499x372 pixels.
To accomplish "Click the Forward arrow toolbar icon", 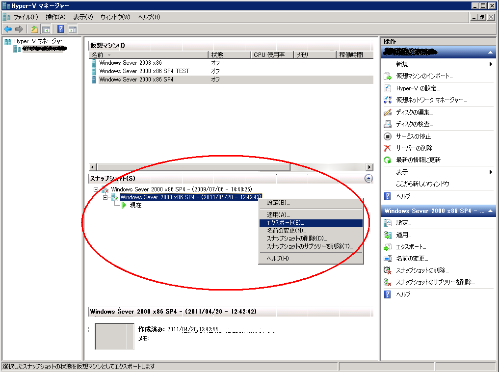I will [x=19, y=29].
